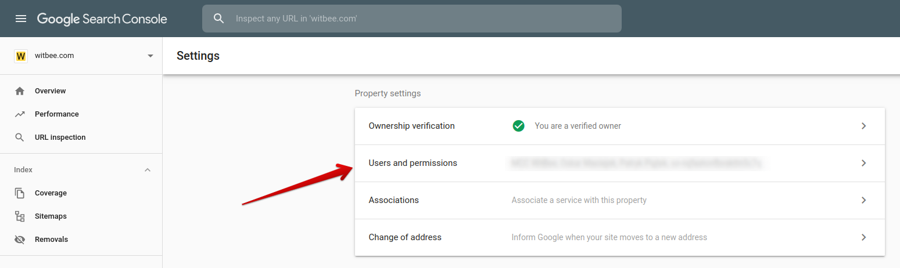900x268 pixels.
Task: Click the Overview home icon
Action: 20,91
